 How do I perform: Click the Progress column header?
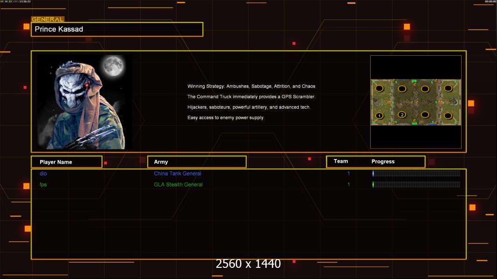click(383, 161)
